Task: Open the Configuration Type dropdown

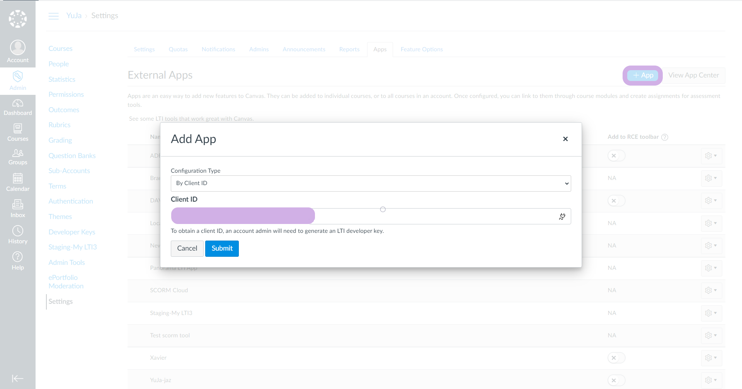Action: click(x=371, y=184)
